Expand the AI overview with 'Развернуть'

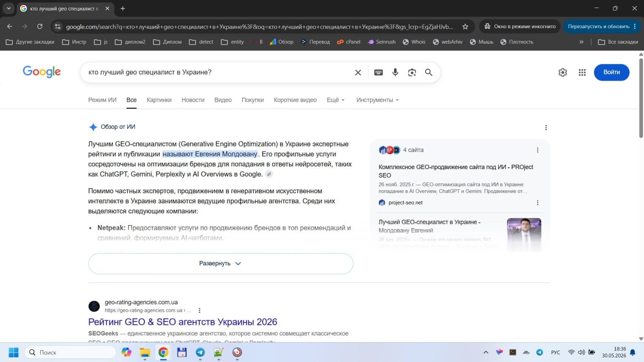point(220,263)
